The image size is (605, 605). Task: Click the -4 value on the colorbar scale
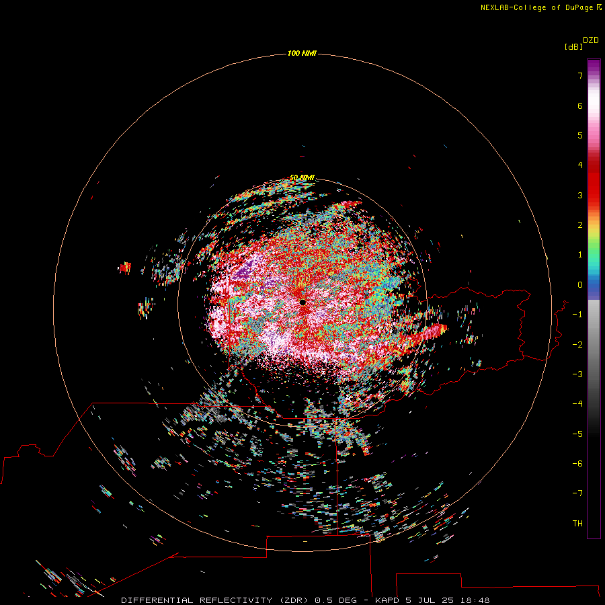pyautogui.click(x=577, y=403)
